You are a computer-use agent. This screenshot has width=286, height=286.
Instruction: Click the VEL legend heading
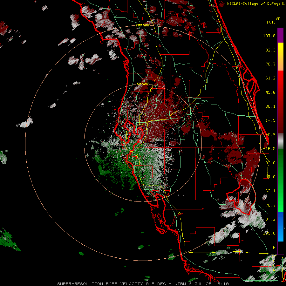coord(279,19)
